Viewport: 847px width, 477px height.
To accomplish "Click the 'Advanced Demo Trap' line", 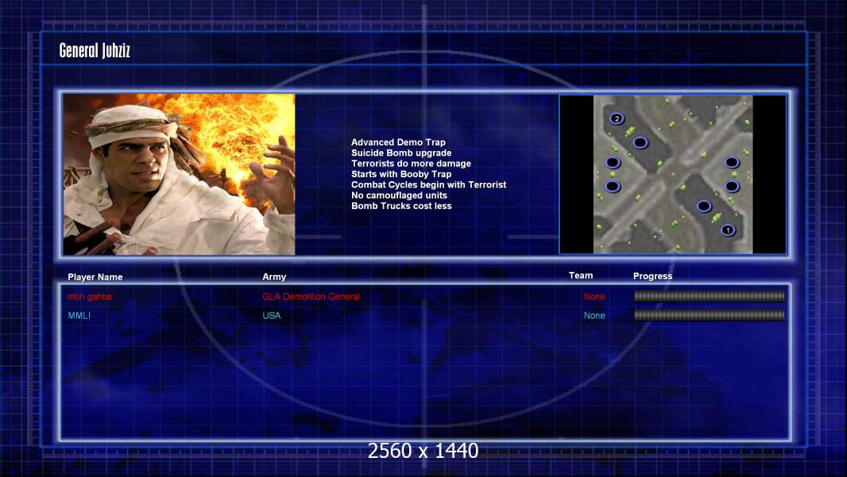I will pos(398,142).
